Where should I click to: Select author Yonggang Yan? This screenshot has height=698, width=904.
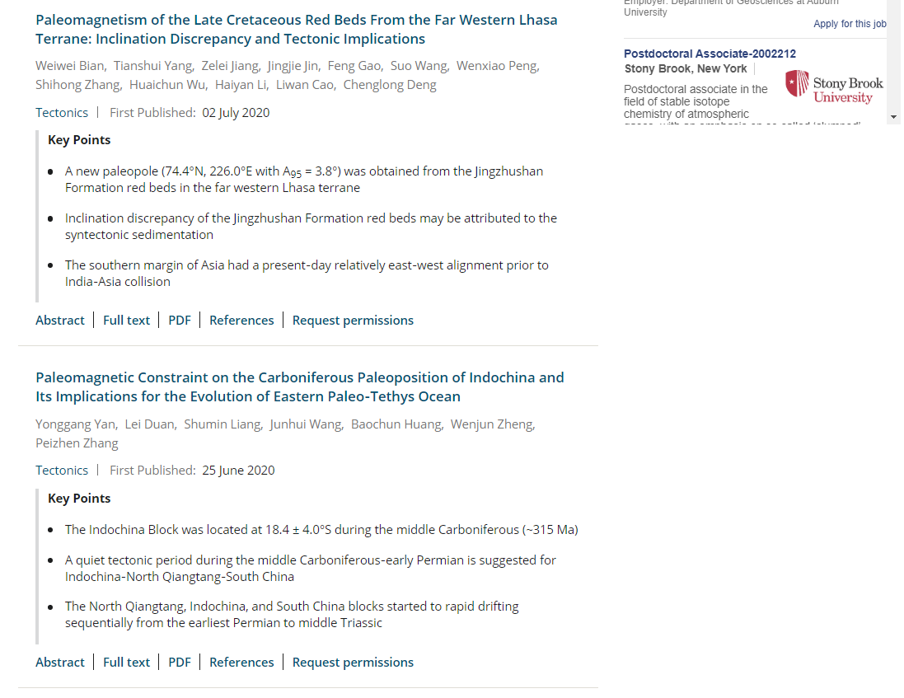[76, 424]
